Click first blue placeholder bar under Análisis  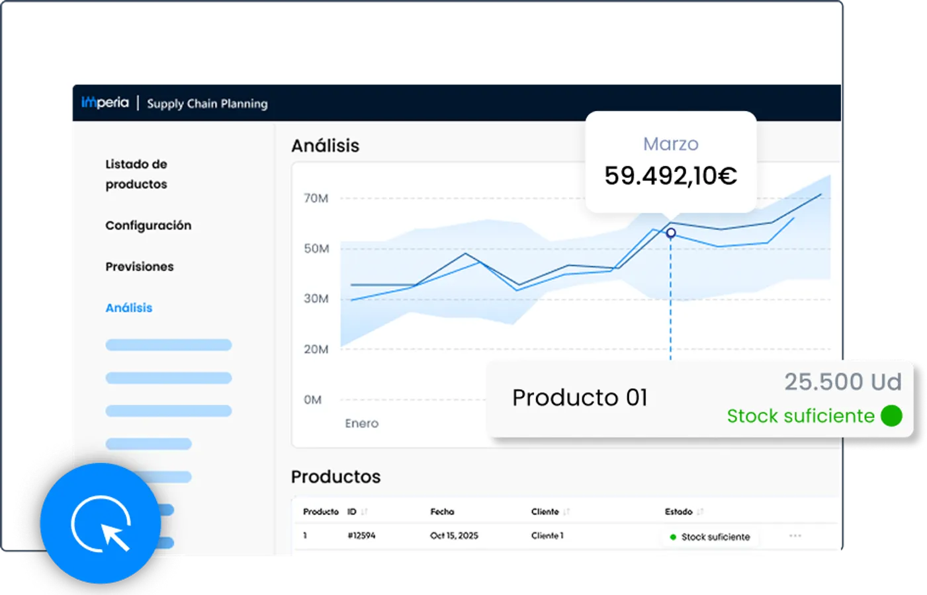[169, 344]
